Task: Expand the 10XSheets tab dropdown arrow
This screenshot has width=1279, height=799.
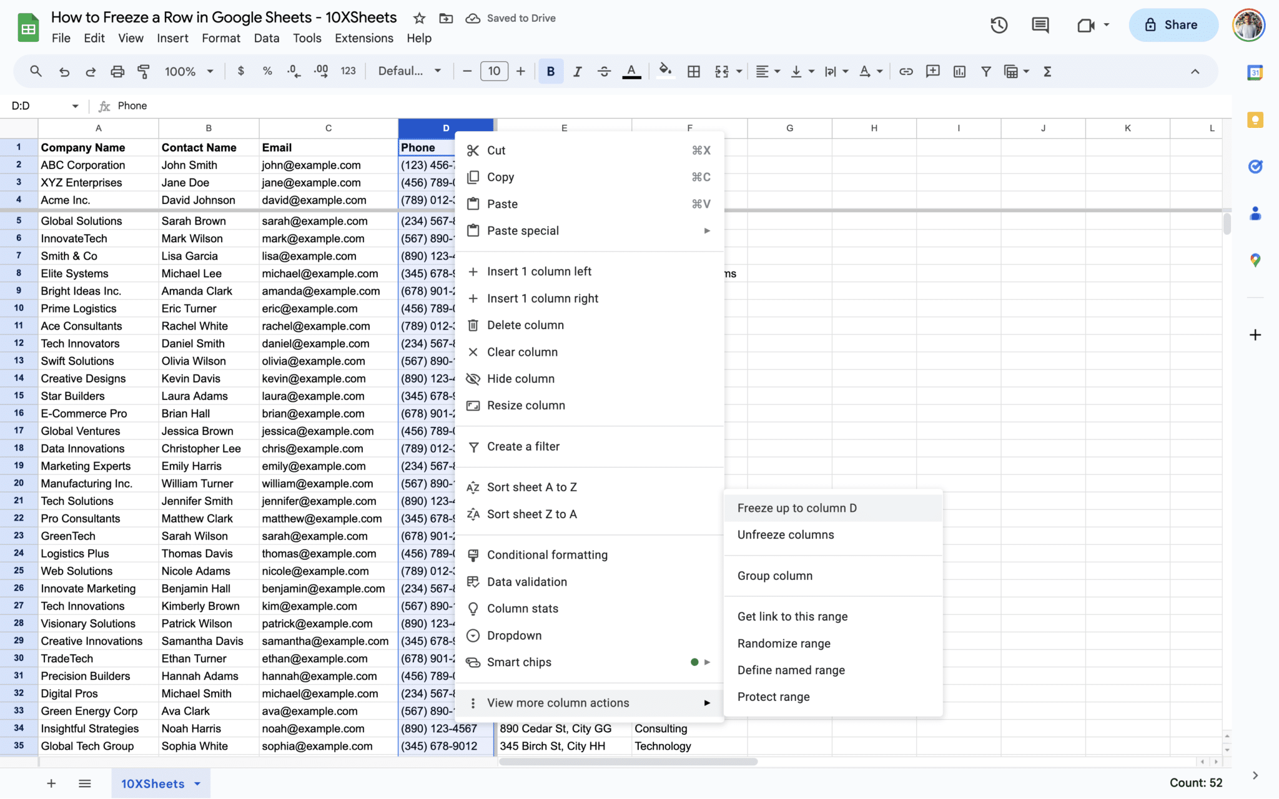Action: coord(197,783)
